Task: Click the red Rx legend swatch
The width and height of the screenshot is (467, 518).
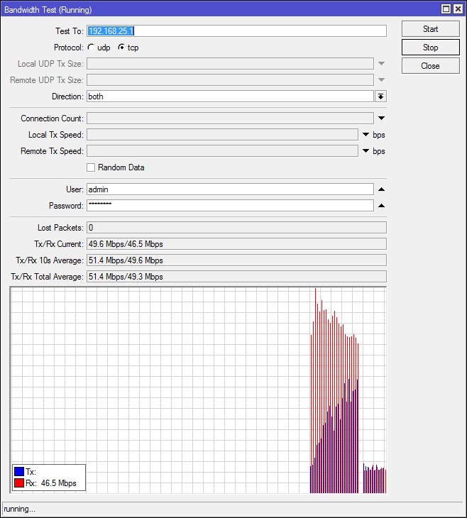Action: [x=19, y=483]
